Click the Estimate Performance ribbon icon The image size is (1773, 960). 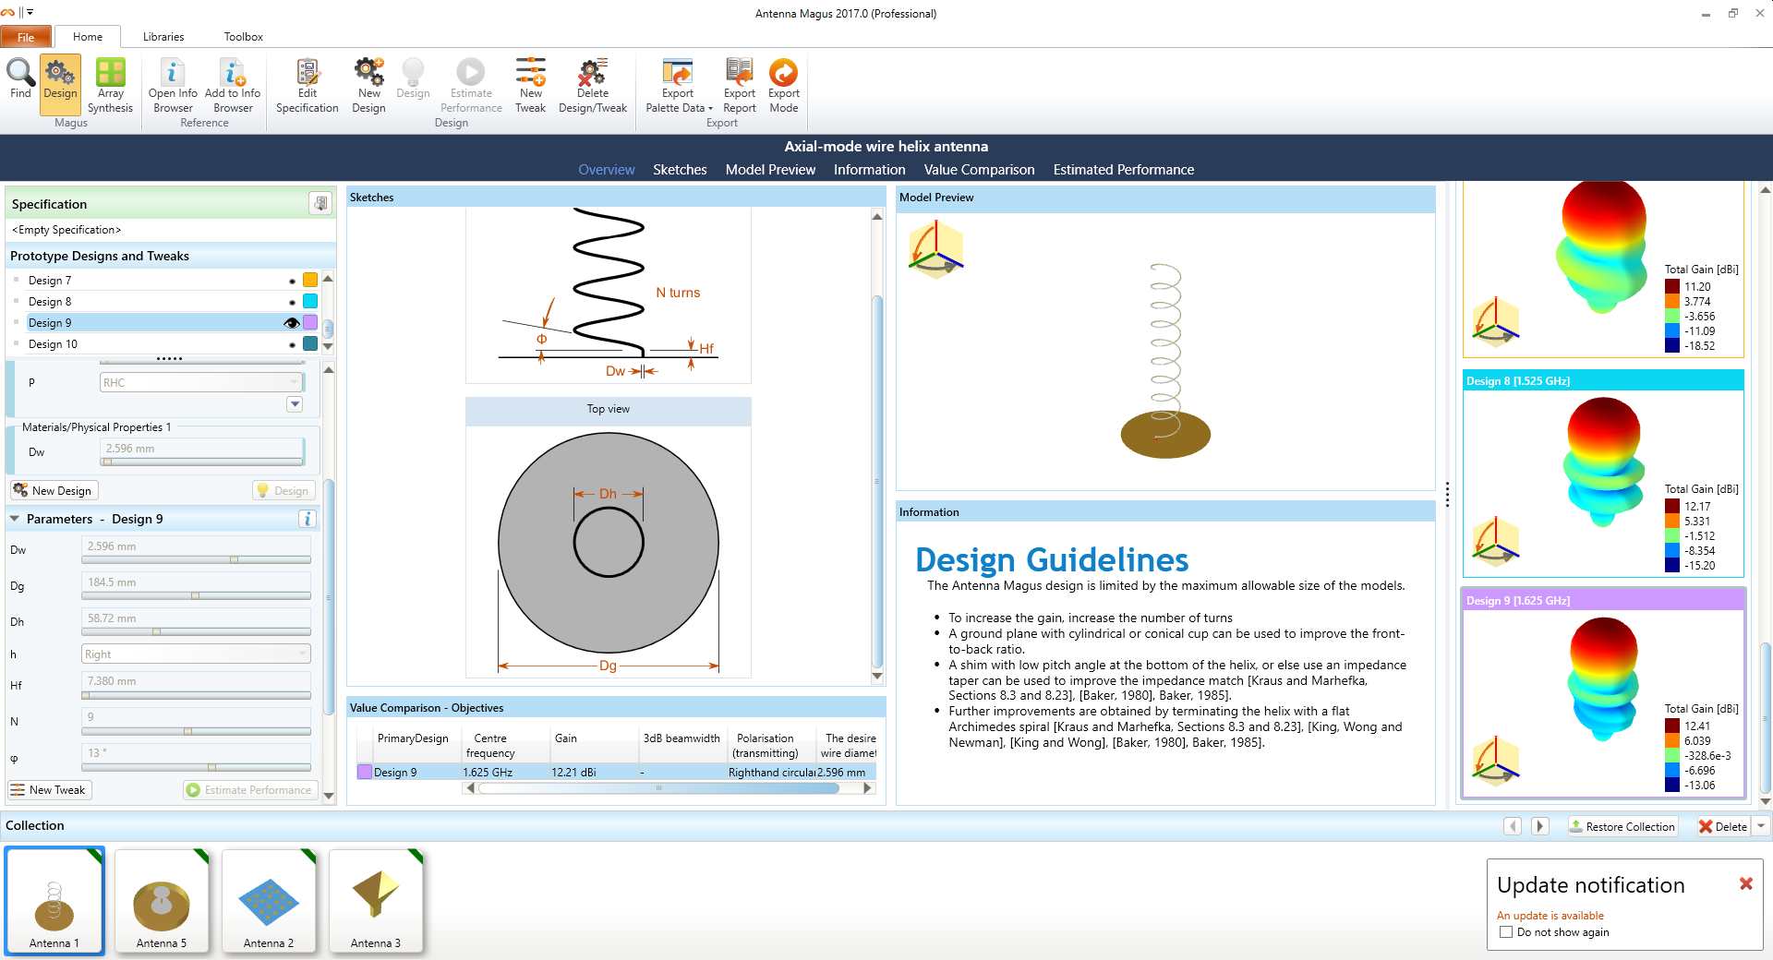click(470, 72)
